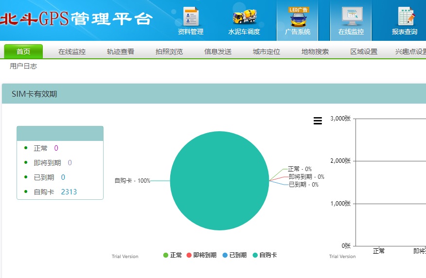Open 区域设置 menu item

pyautogui.click(x=364, y=52)
